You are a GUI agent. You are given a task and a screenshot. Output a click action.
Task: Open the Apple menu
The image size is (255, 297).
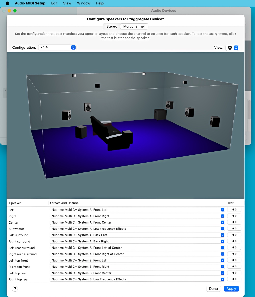tap(7, 3)
